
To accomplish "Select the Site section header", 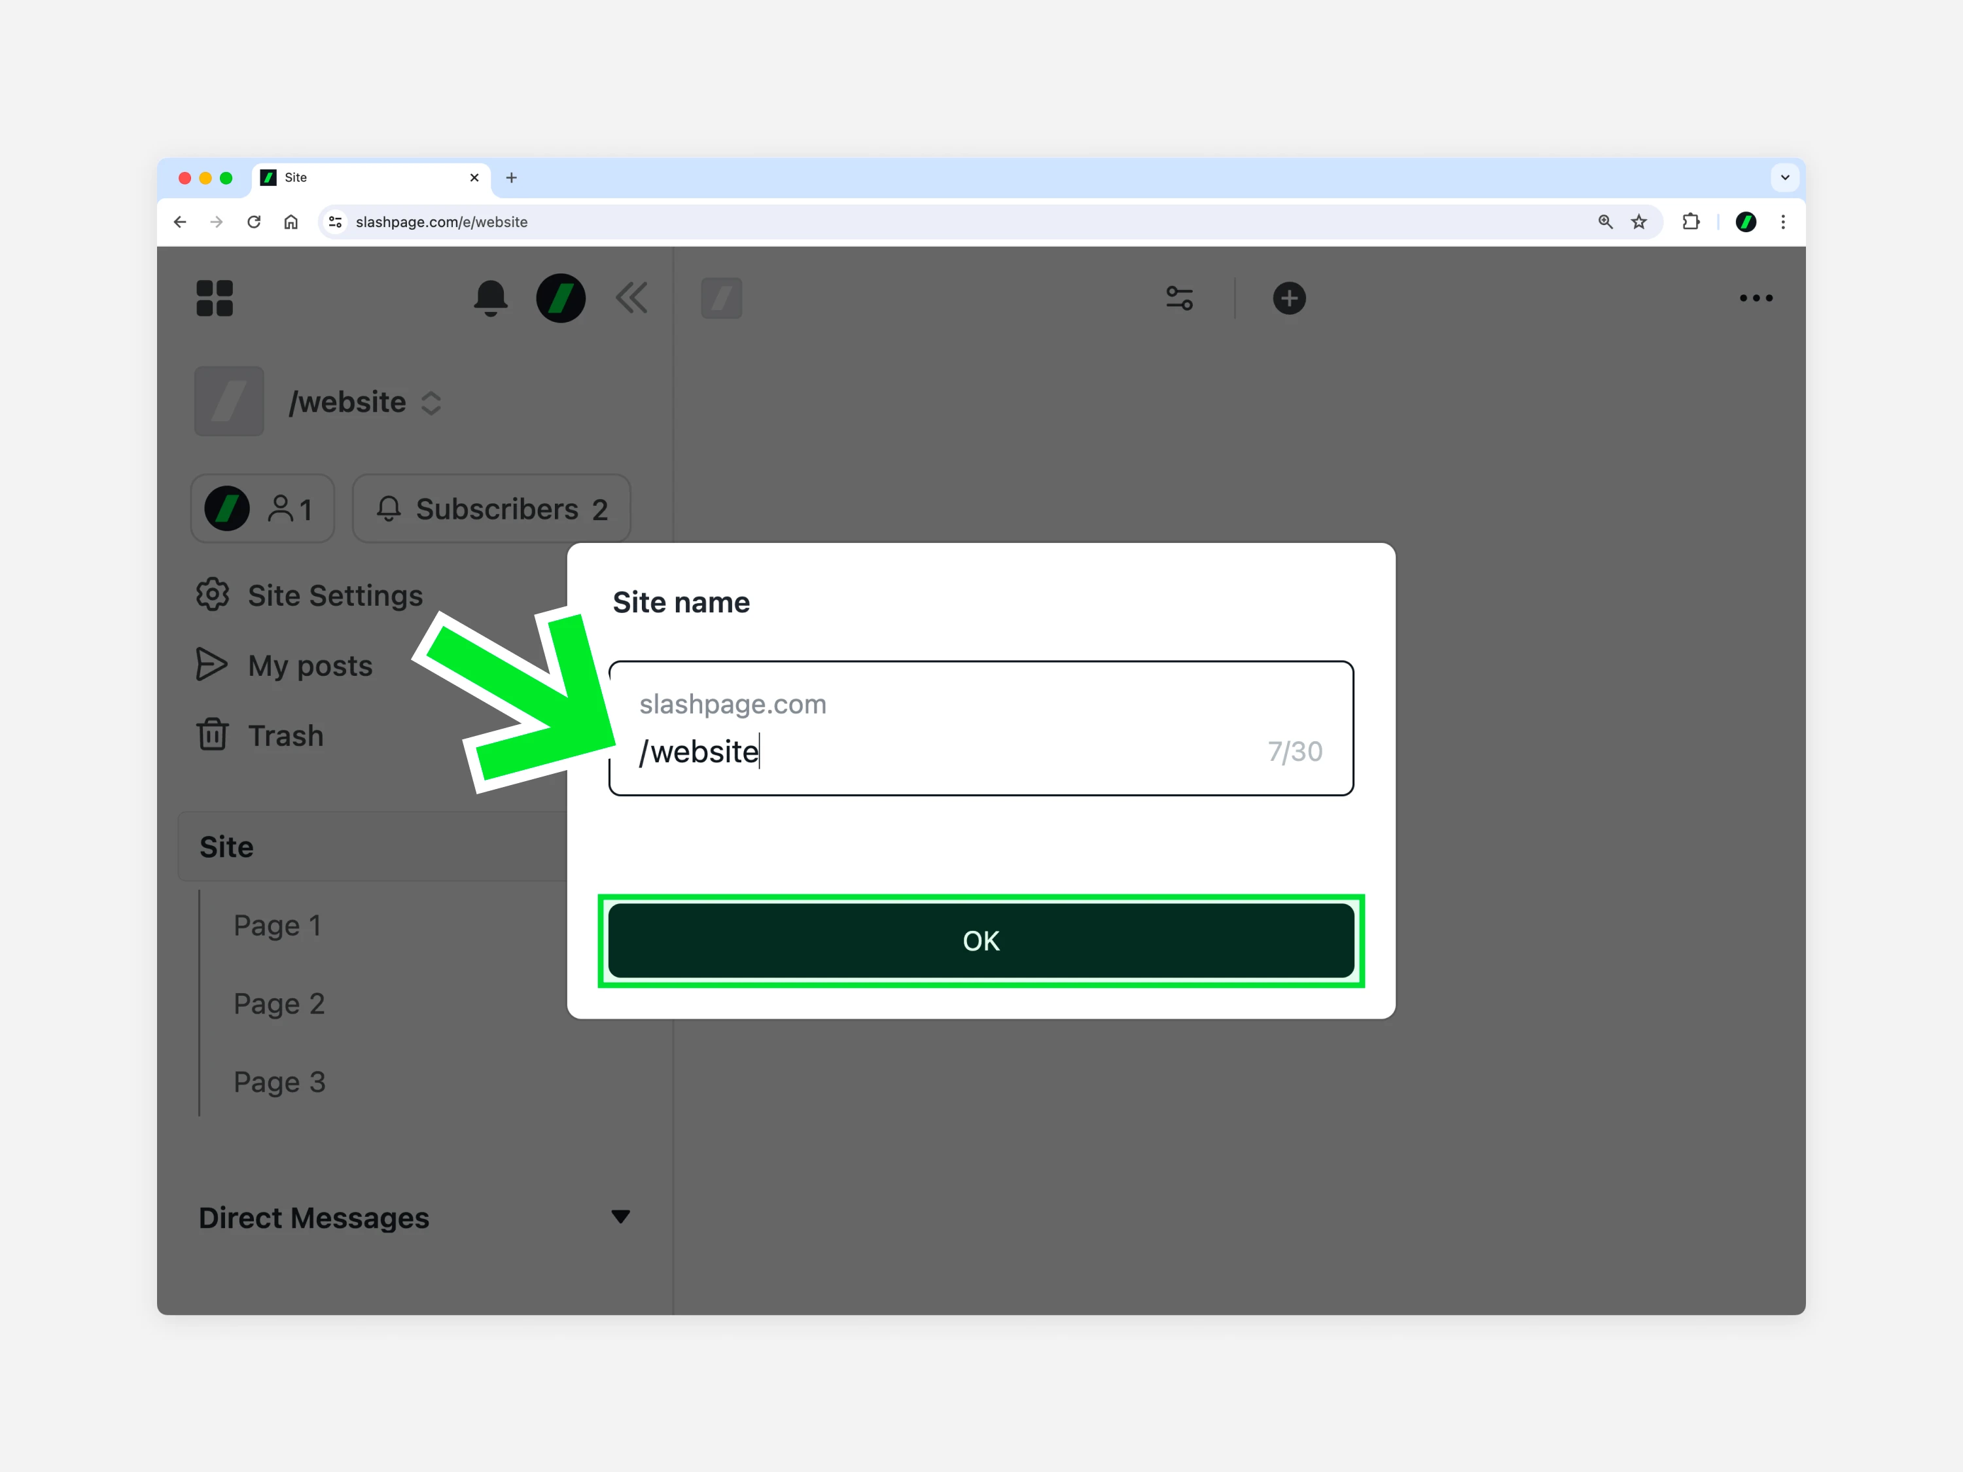I will pyautogui.click(x=373, y=847).
